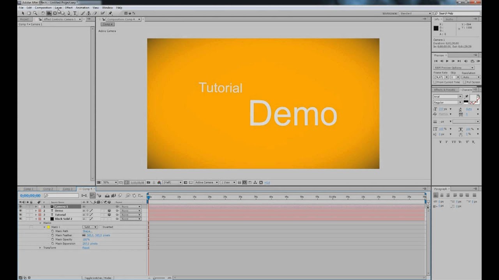This screenshot has height=280, width=499.
Task: Switch to Effects & Presets tab
Action: (x=444, y=90)
